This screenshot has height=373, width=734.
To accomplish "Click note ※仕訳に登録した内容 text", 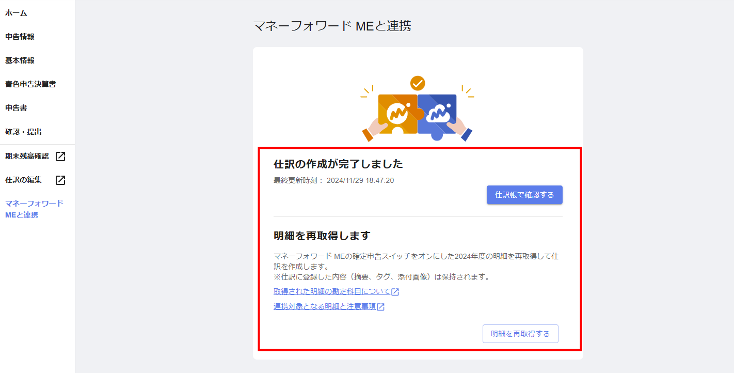I will pos(381,277).
